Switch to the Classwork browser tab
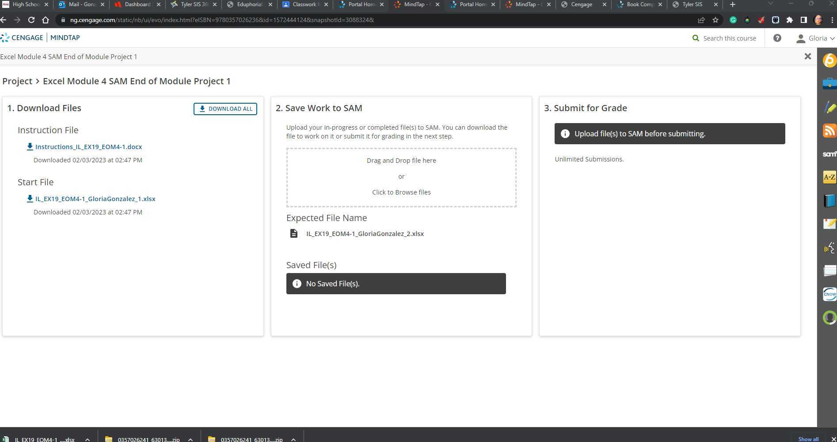 point(304,4)
